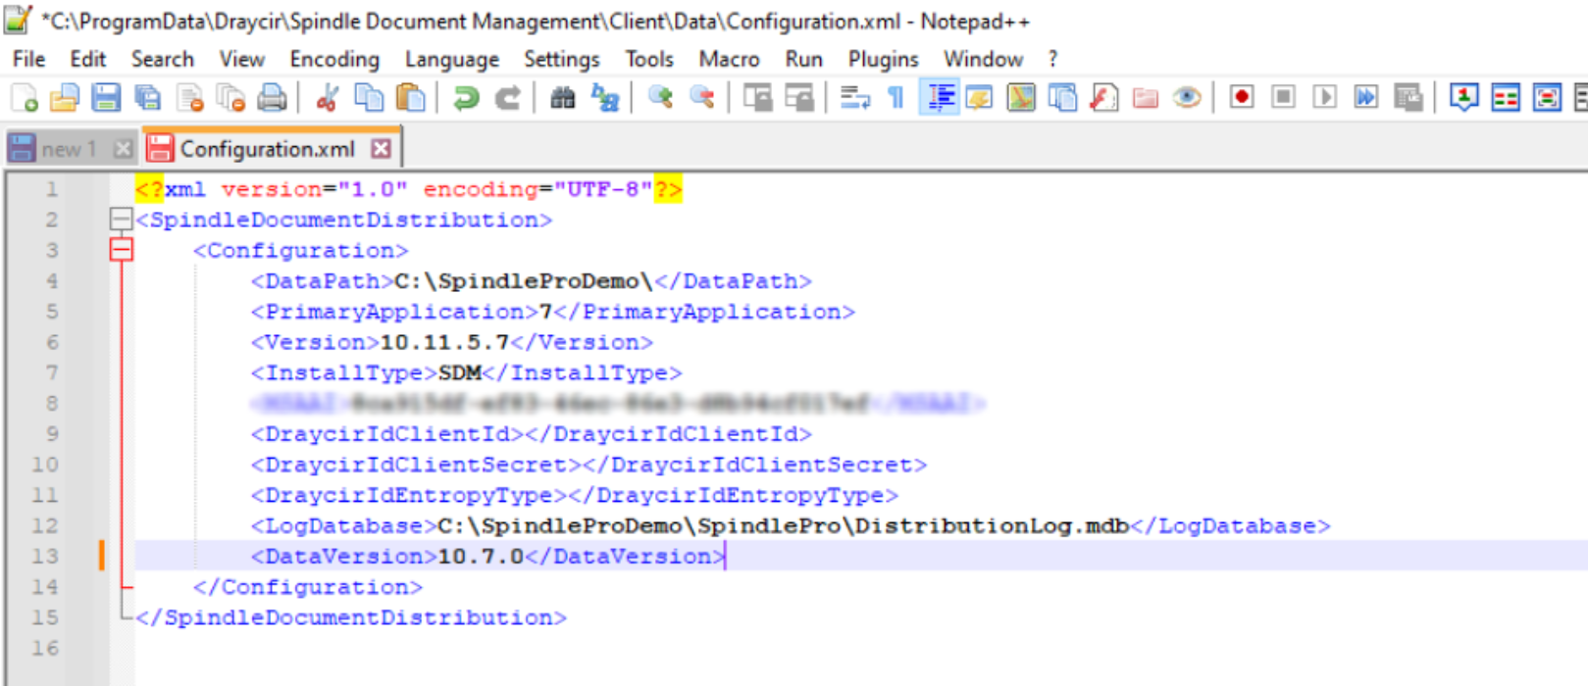This screenshot has height=686, width=1588.
Task: Open the Encoding menu
Action: coord(334,59)
